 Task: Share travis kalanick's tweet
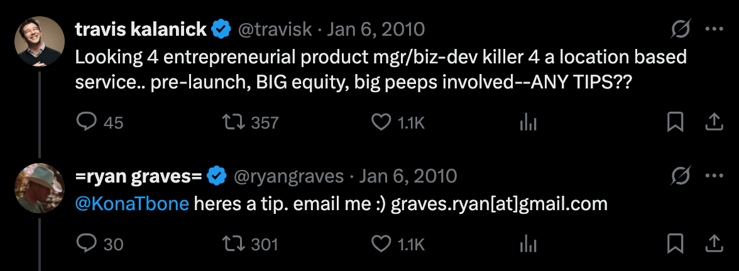pyautogui.click(x=714, y=123)
